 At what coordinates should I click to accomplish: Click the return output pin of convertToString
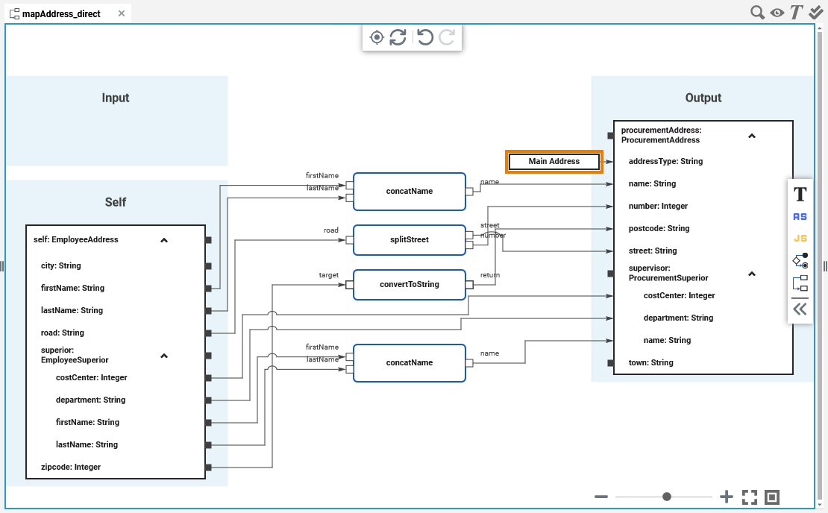point(469,285)
